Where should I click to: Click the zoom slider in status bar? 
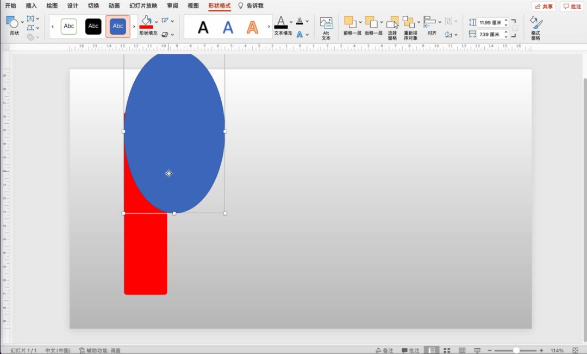point(515,350)
